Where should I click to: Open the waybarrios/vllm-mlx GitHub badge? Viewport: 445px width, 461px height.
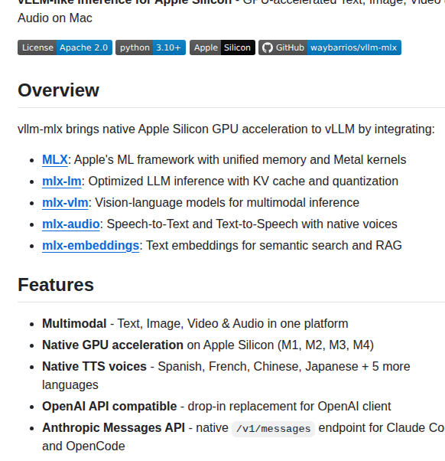[330, 47]
